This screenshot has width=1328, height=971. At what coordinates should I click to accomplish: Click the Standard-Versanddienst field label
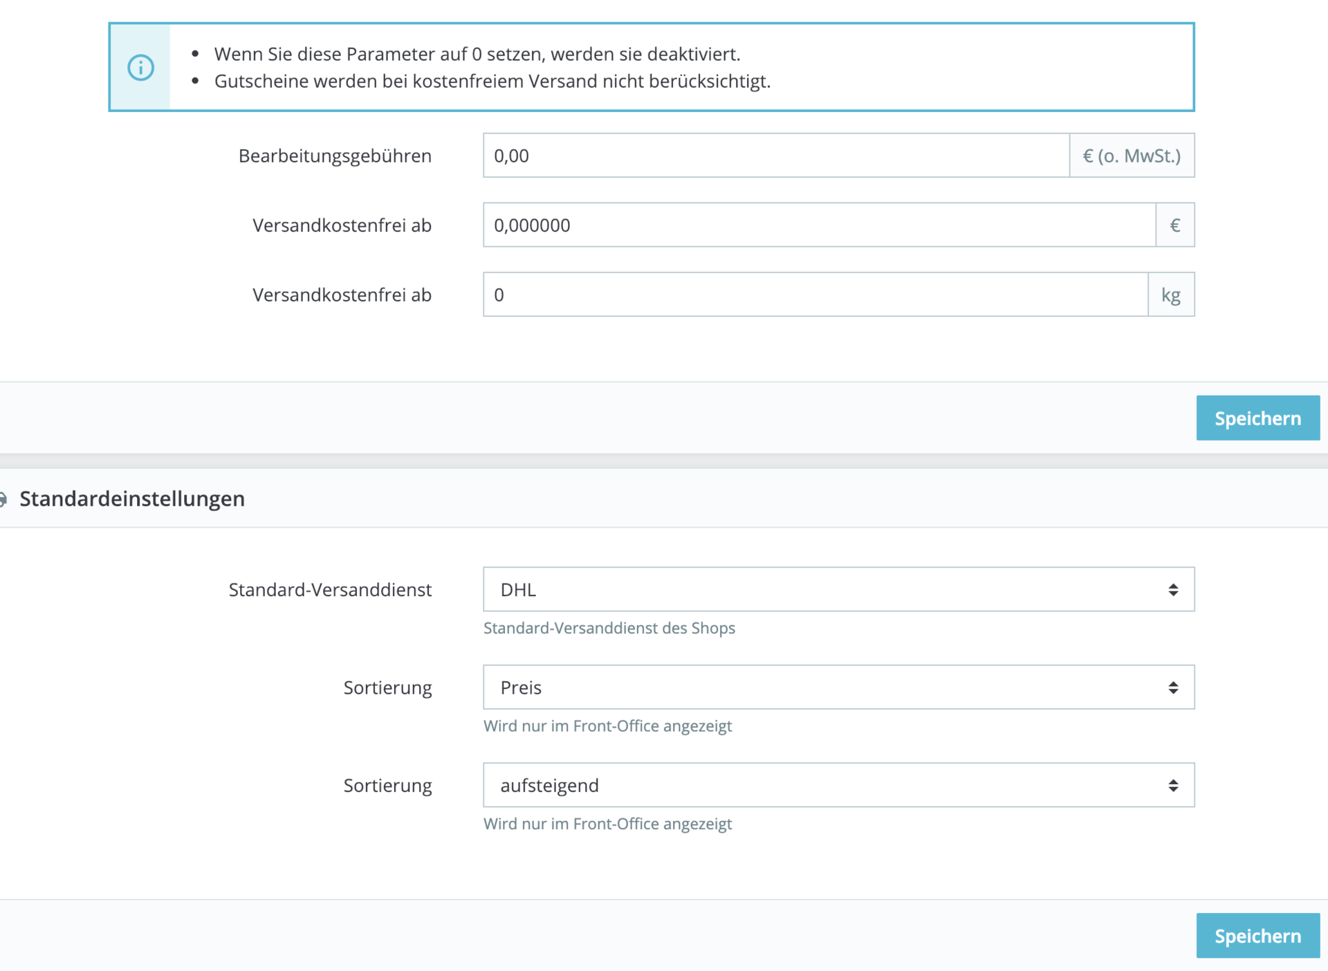pyautogui.click(x=330, y=590)
